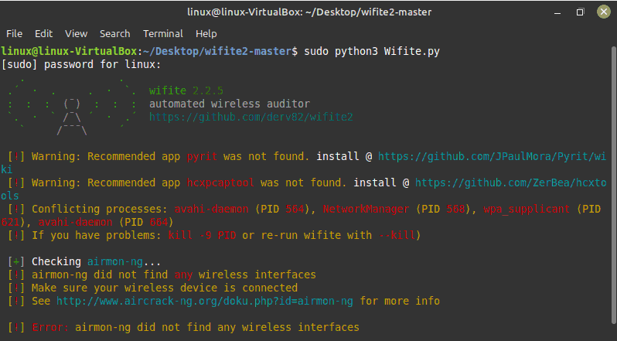Screen dimensions: 617x341
Task: Open the View menu
Action: tap(76, 34)
